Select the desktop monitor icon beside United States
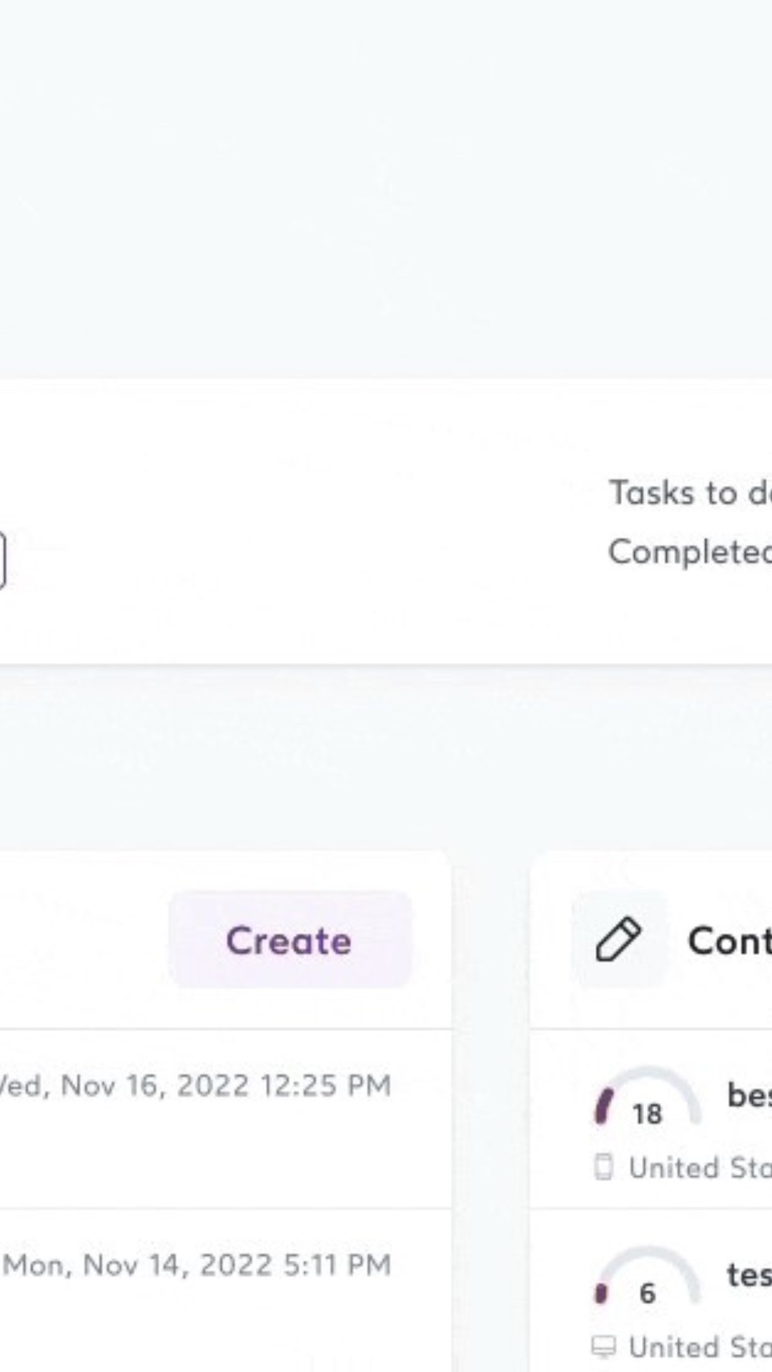The height and width of the screenshot is (1372, 772). (x=604, y=1347)
